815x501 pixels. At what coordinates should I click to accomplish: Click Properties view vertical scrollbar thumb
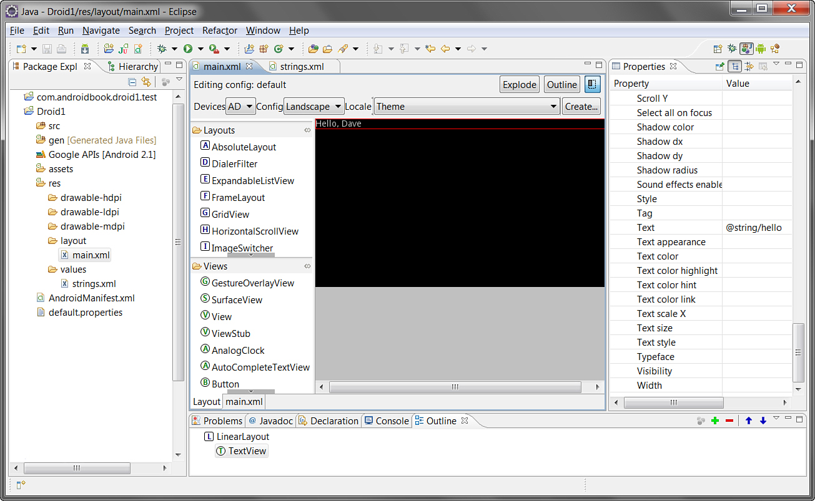pyautogui.click(x=798, y=353)
